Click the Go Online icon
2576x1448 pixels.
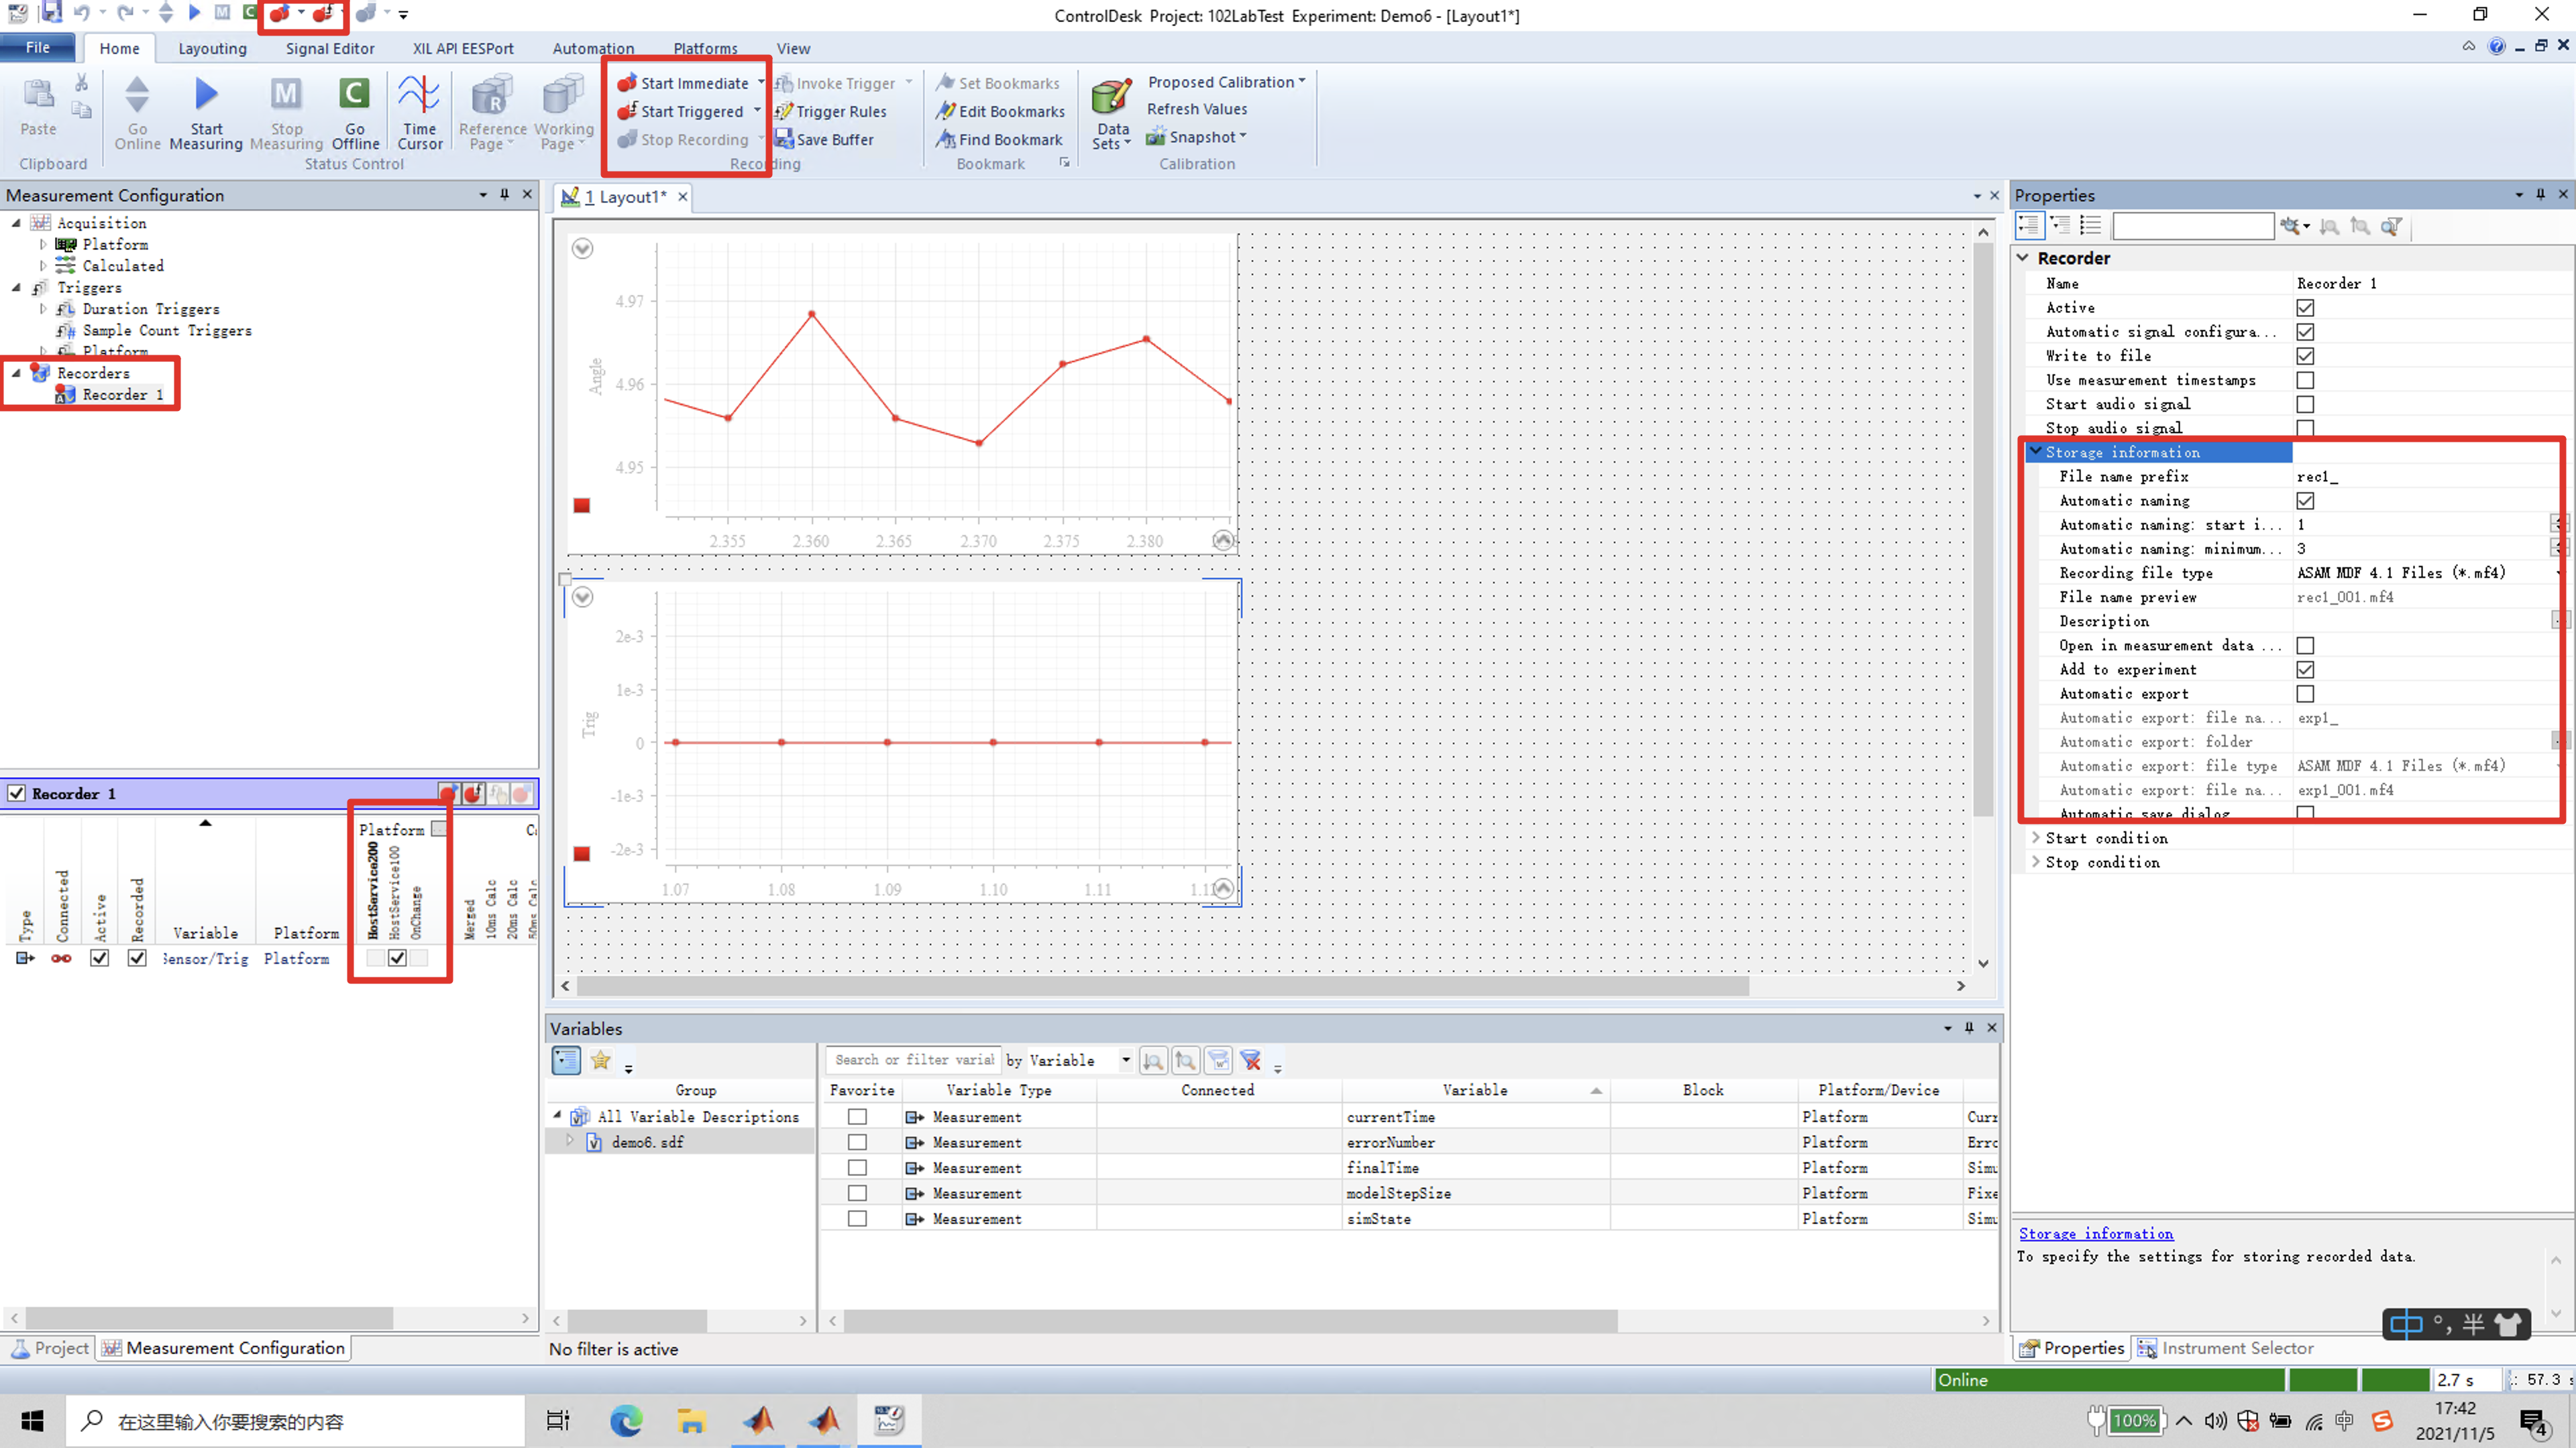click(x=137, y=95)
